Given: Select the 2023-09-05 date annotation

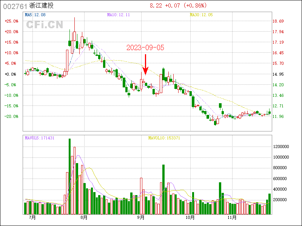Looking at the screenshot, I should coord(145,47).
